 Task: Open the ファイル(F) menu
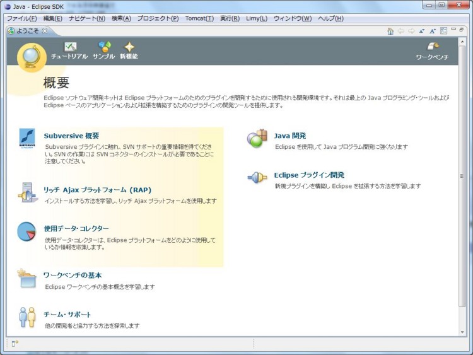[21, 18]
